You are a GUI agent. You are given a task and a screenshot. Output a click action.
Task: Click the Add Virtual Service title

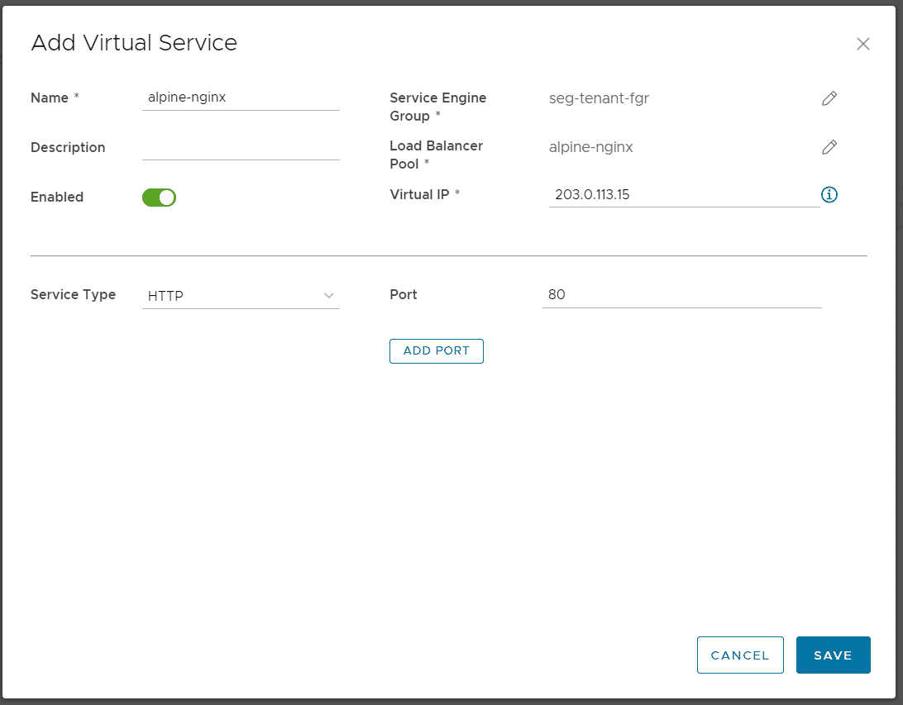tap(134, 43)
